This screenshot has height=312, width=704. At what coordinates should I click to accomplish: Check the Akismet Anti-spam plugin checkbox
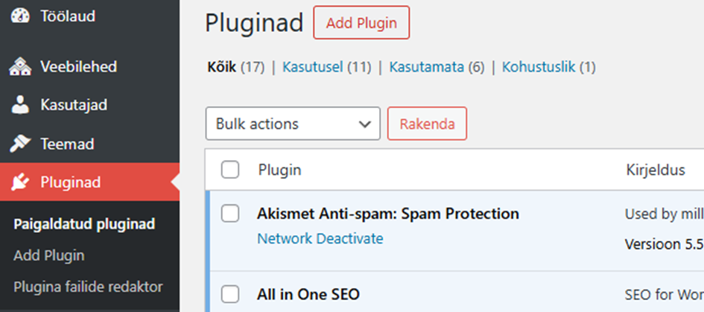[x=230, y=214]
